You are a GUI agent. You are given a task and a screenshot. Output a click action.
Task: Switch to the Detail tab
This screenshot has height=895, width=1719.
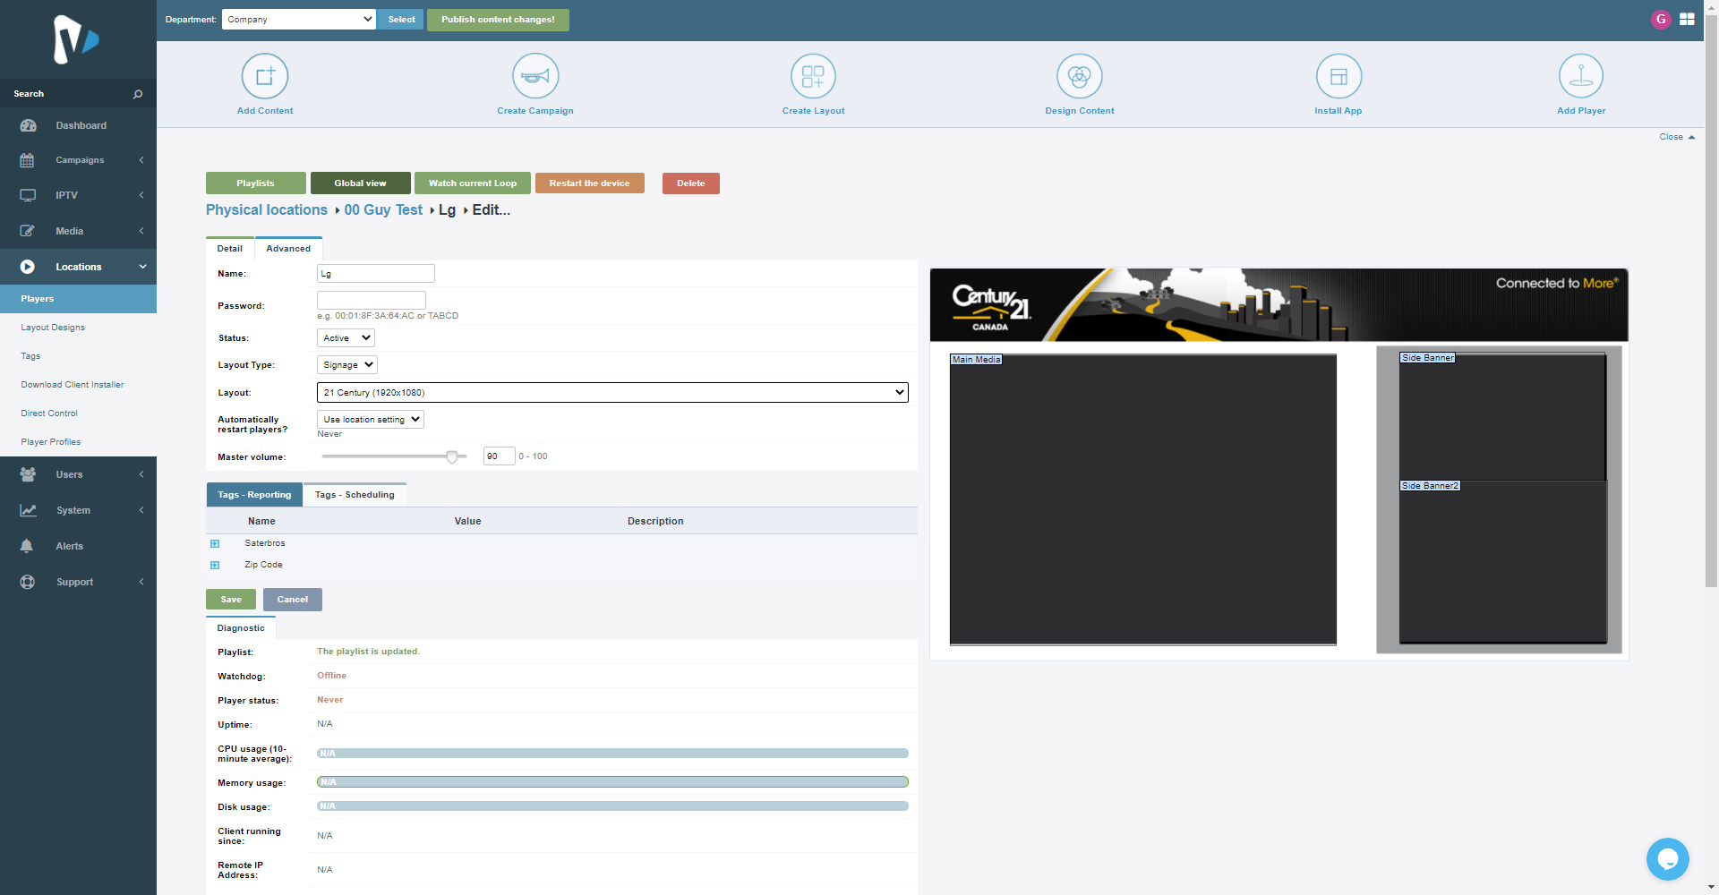coord(229,248)
